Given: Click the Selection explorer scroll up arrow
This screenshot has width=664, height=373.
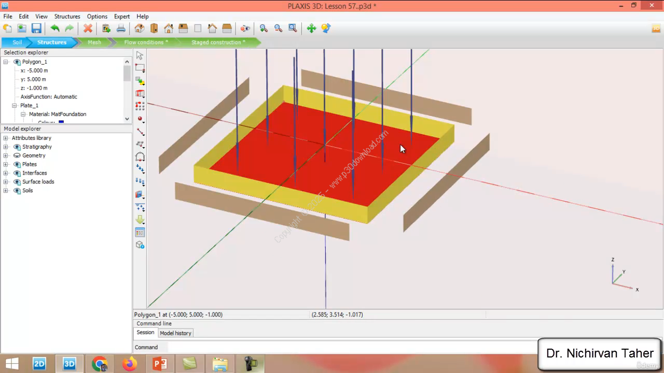Looking at the screenshot, I should point(127,61).
